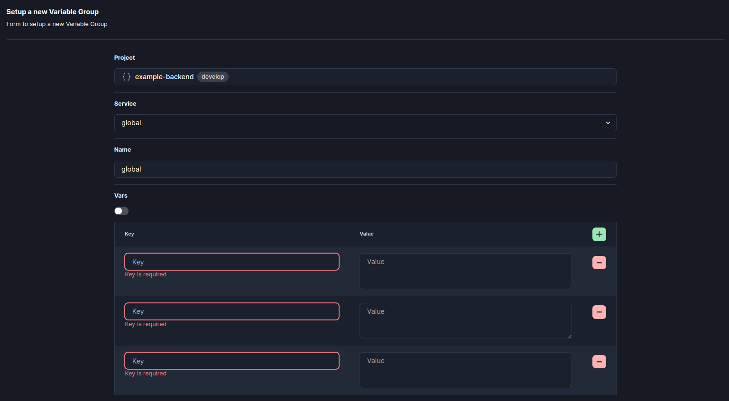Click the third Value text area
Image resolution: width=729 pixels, height=401 pixels.
[466, 370]
